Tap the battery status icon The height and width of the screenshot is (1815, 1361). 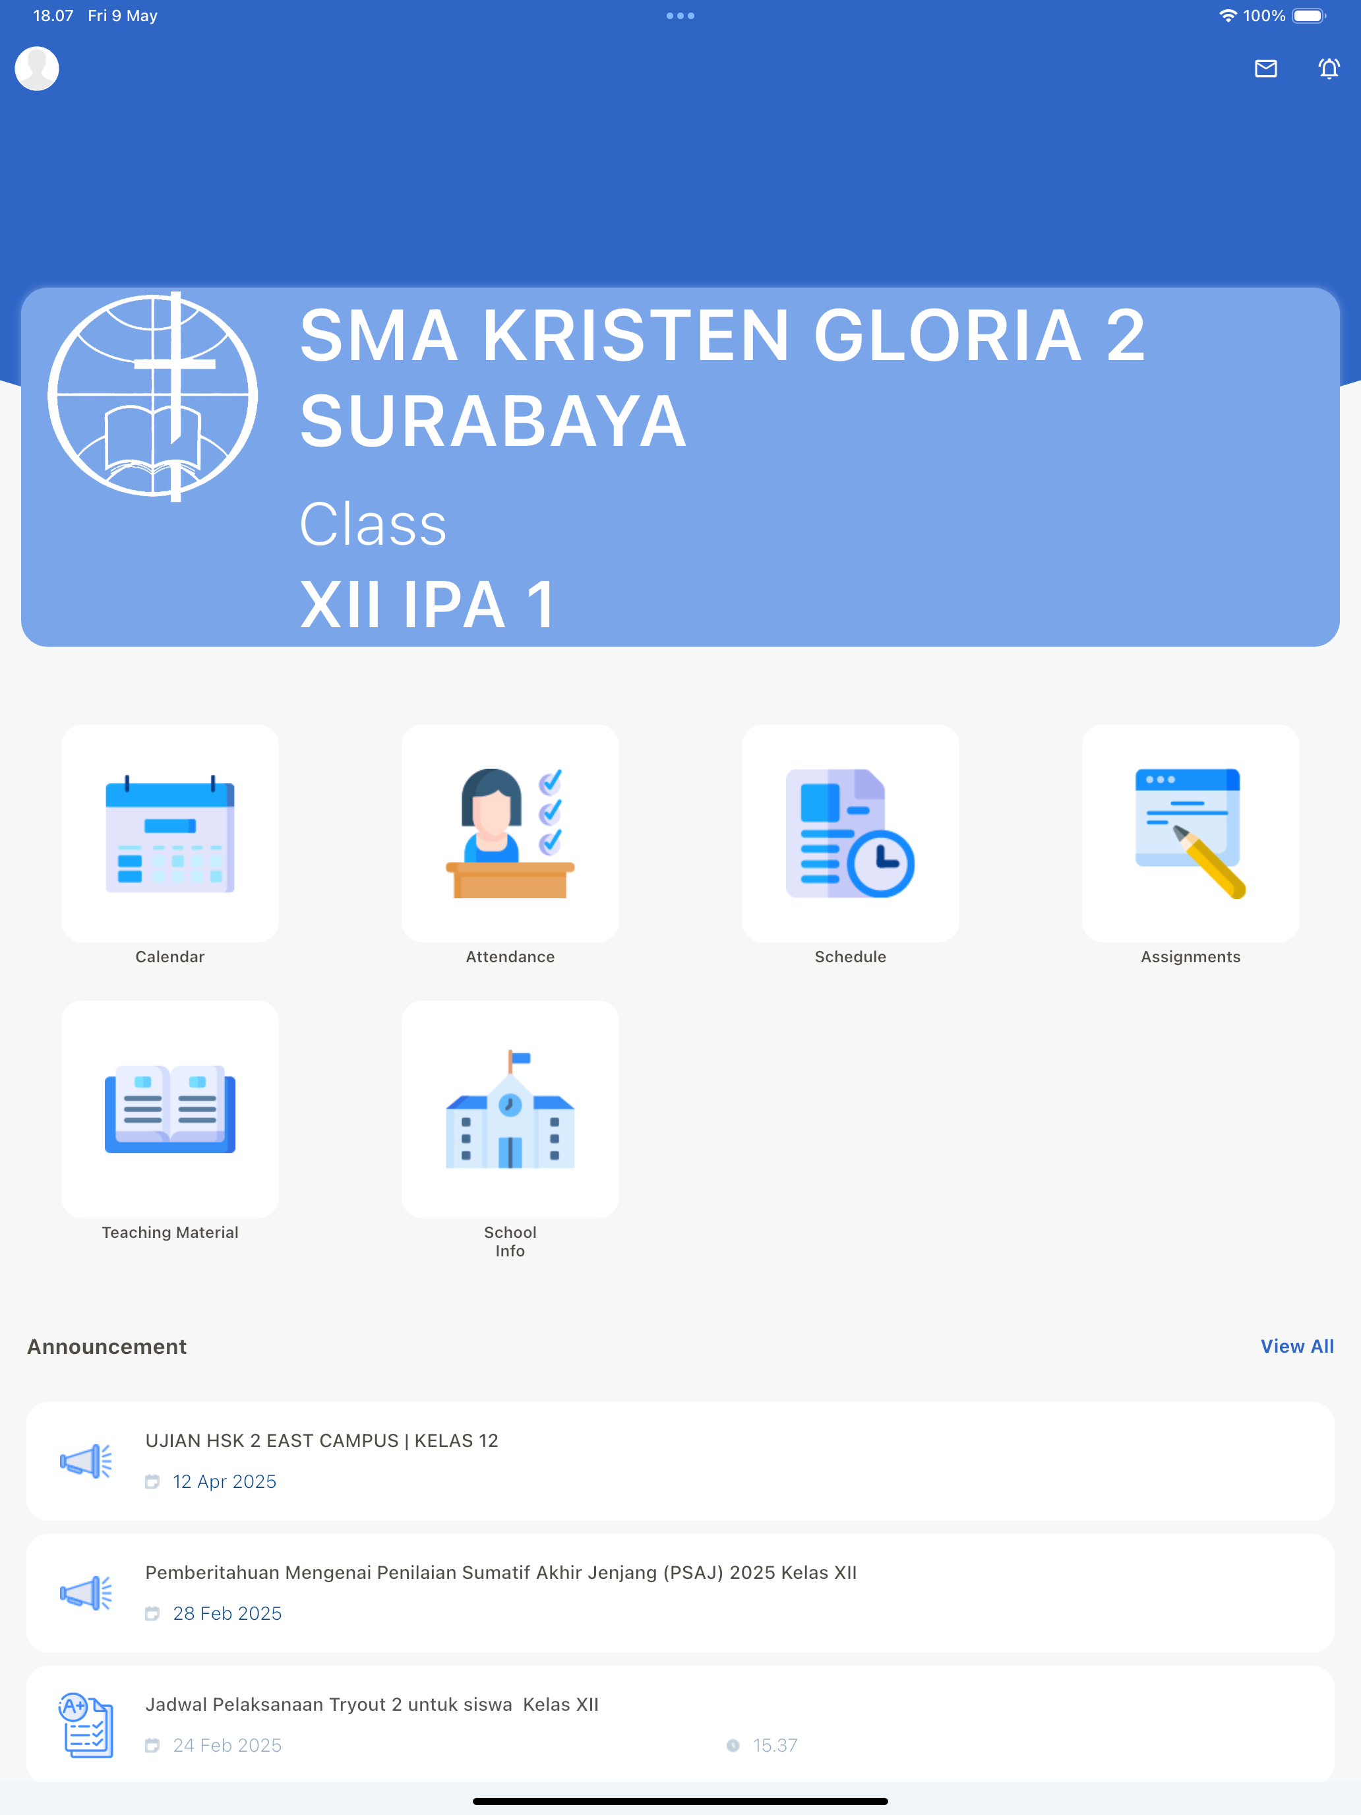tap(1310, 16)
